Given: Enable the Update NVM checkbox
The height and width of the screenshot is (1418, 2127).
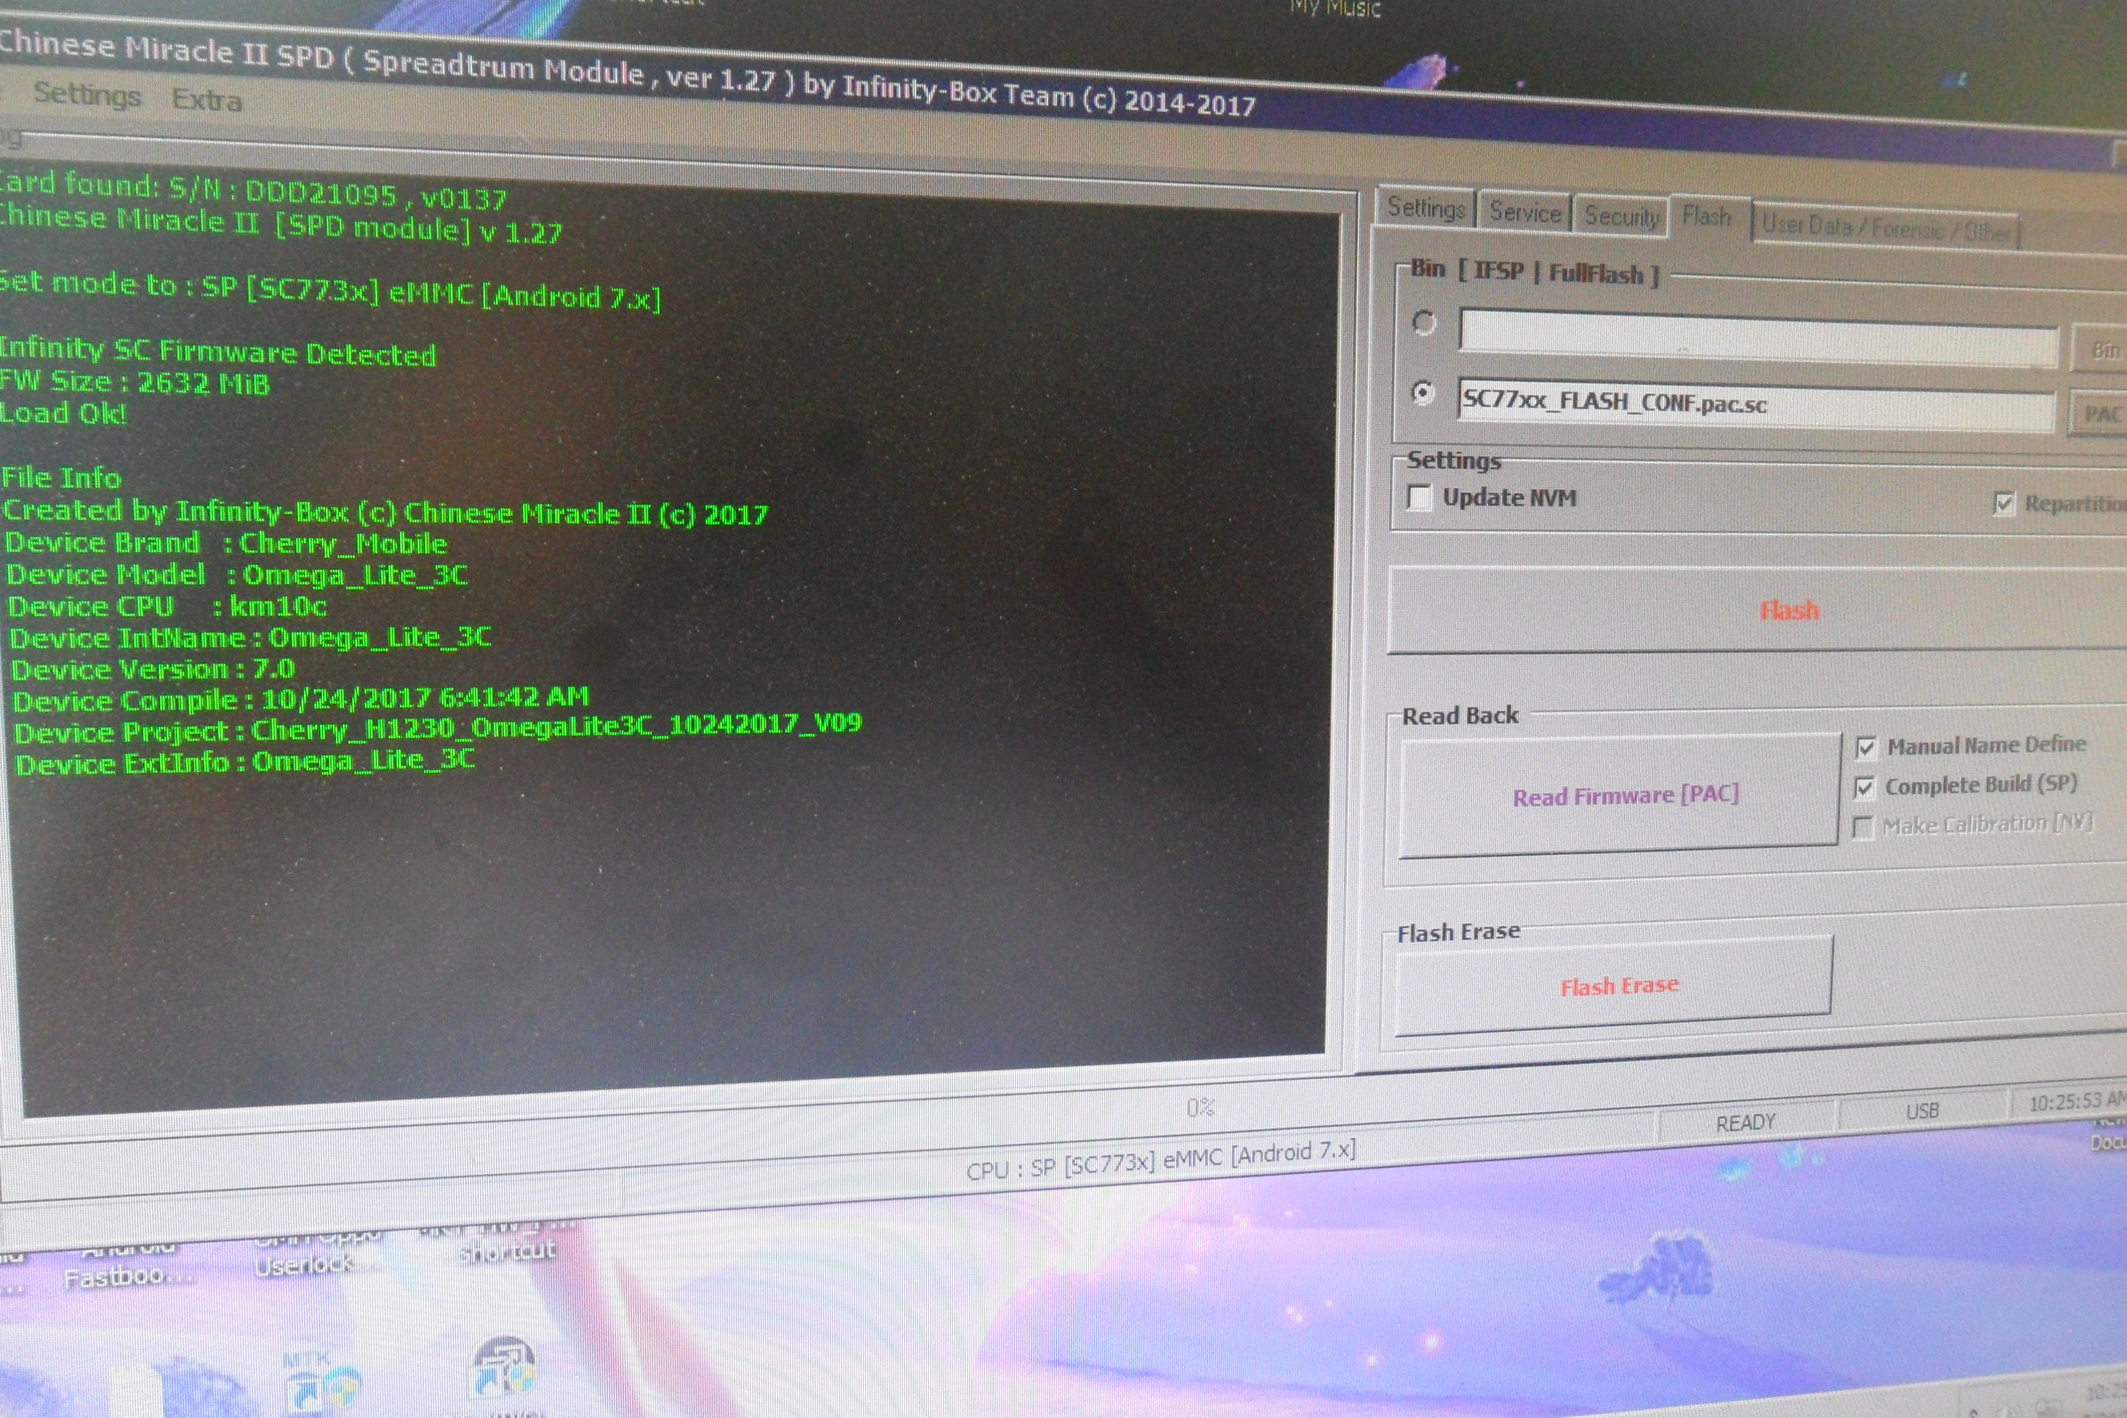Looking at the screenshot, I should pyautogui.click(x=1420, y=498).
